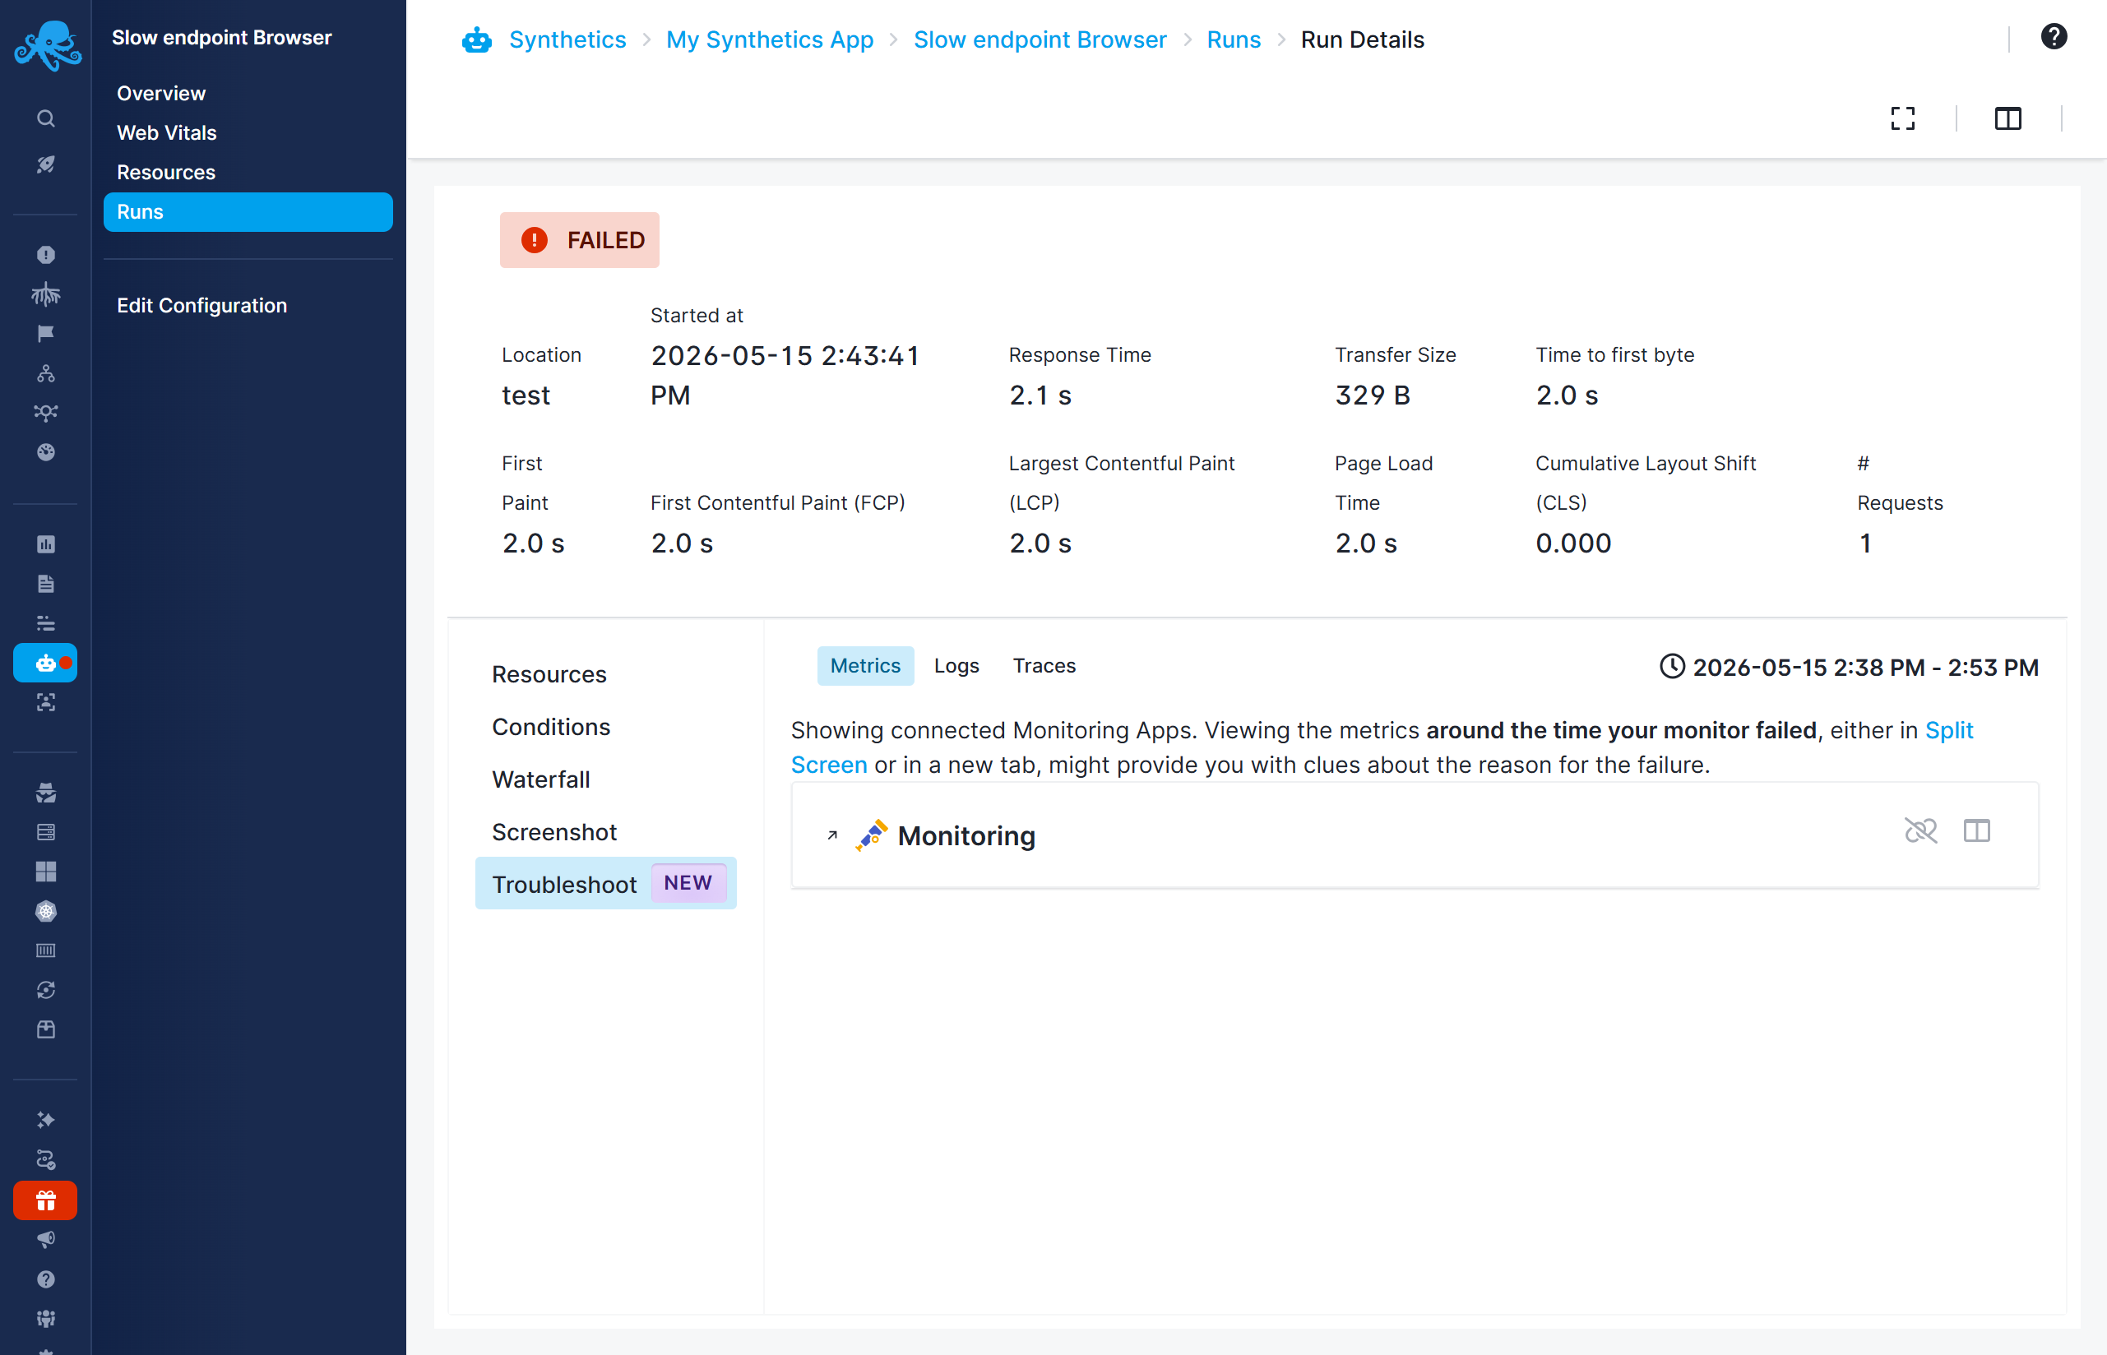Viewport: 2107px width, 1355px height.
Task: Open Edit Configuration
Action: click(201, 305)
